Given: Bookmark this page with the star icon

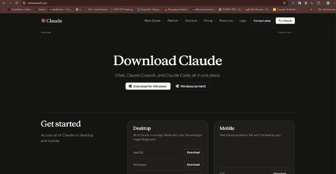Looking at the screenshot, I should tap(284, 3).
